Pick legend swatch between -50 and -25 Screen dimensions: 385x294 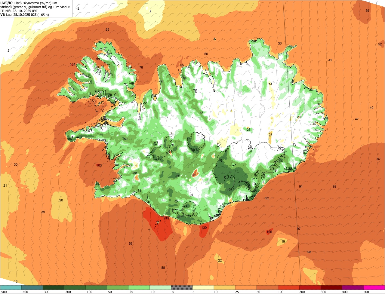tap(117, 287)
